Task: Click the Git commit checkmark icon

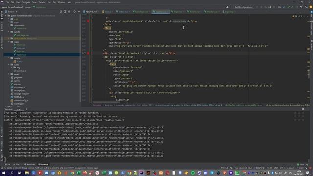Action: coord(288,7)
